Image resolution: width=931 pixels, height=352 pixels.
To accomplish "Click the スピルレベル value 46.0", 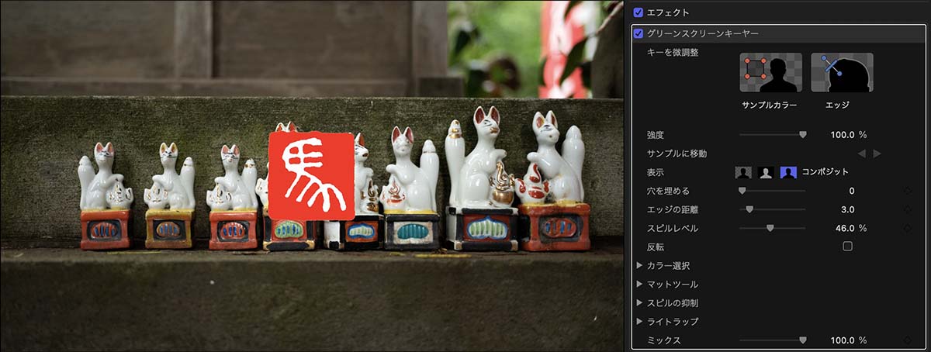I will (844, 228).
